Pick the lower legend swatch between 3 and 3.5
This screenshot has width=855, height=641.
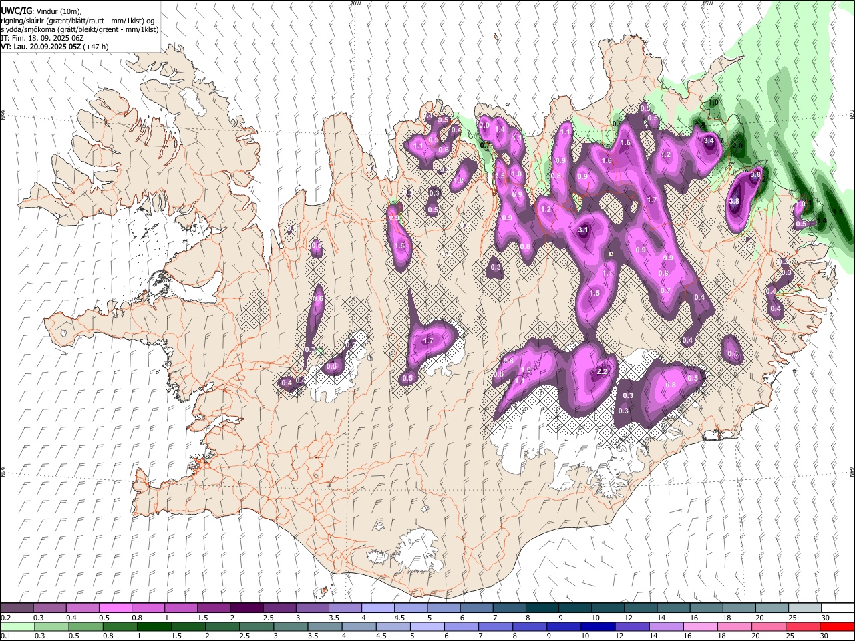[x=291, y=626]
